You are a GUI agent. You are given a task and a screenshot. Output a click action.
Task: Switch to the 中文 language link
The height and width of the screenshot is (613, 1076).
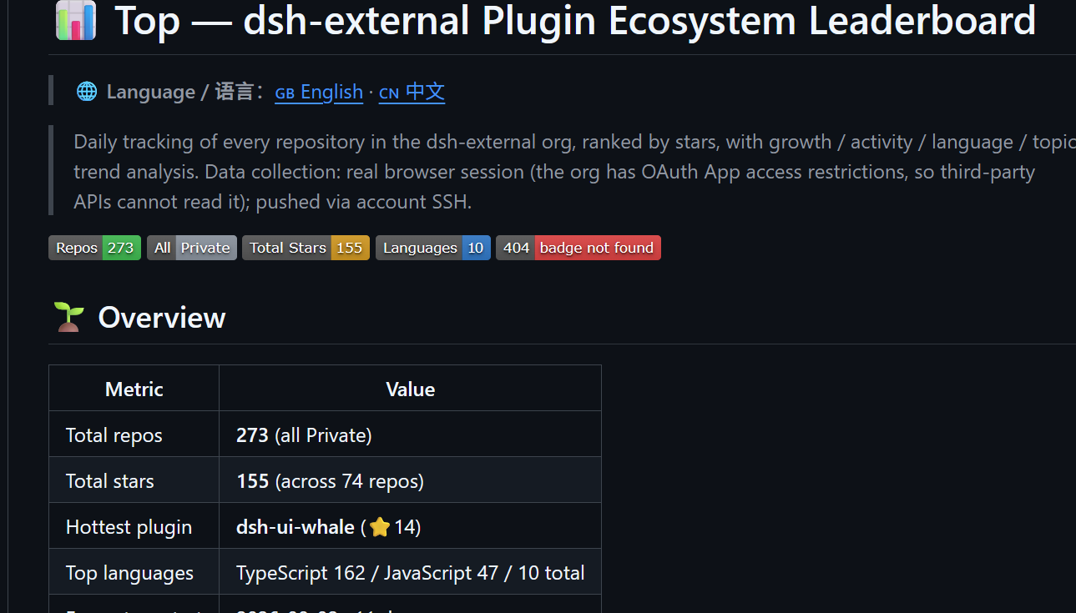pyautogui.click(x=425, y=92)
